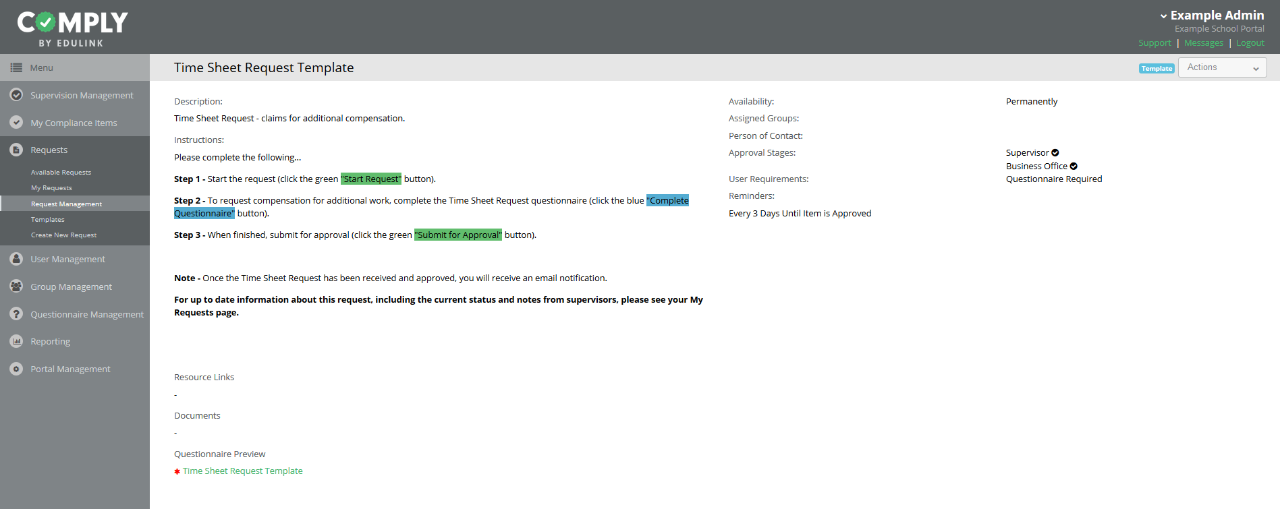Open Portal Management section

pyautogui.click(x=75, y=369)
